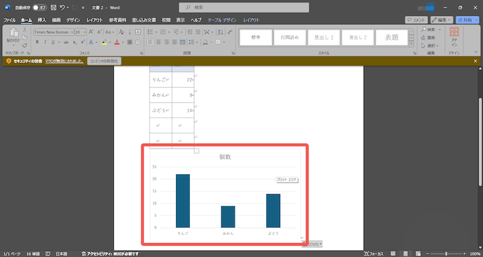Click the Share (共有) button

[x=467, y=20]
